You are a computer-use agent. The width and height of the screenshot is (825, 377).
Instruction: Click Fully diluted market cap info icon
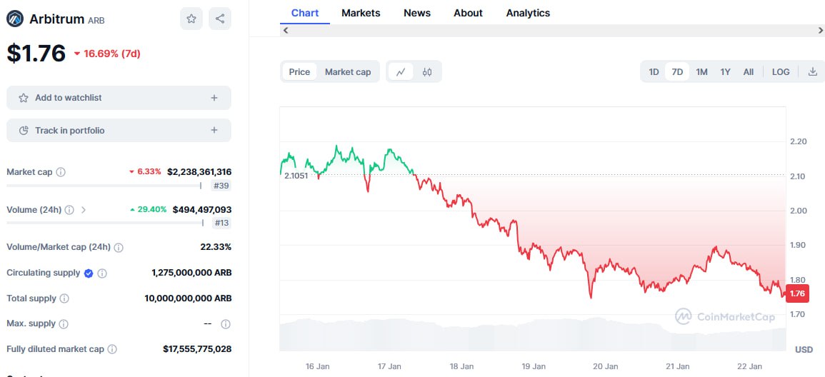click(x=111, y=349)
